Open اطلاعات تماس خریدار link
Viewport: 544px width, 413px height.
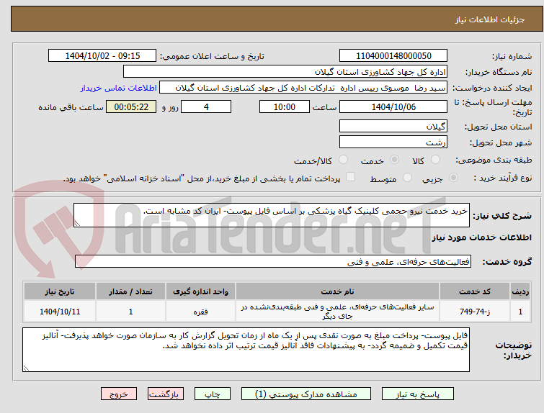pos(119,88)
